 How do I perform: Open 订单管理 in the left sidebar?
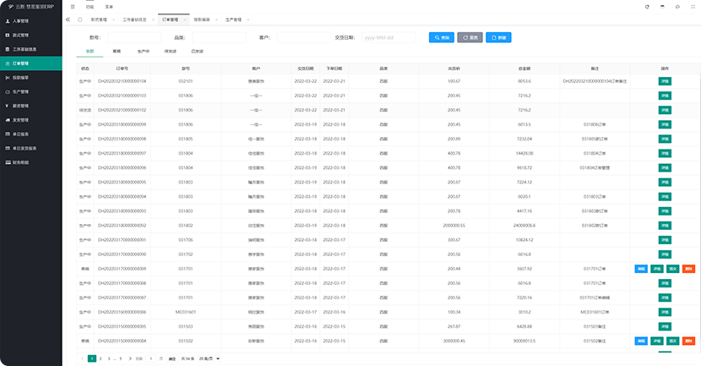[x=31, y=63]
